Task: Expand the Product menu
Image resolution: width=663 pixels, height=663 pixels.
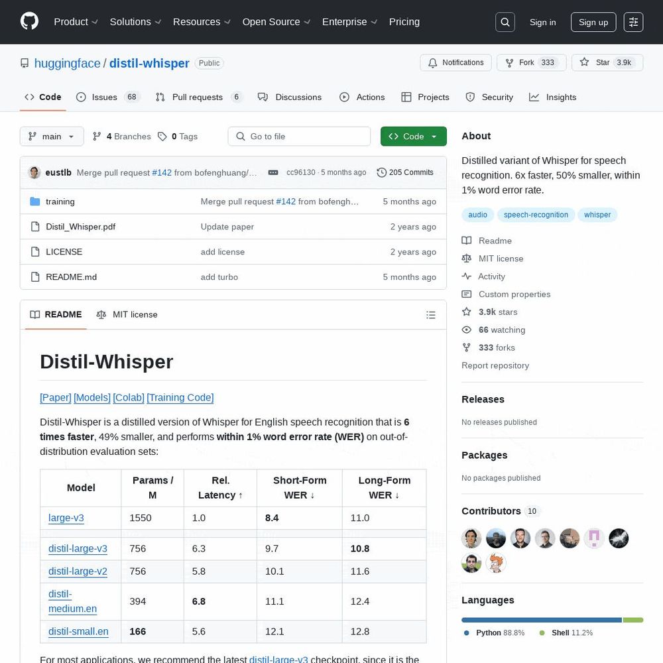Action: click(76, 22)
